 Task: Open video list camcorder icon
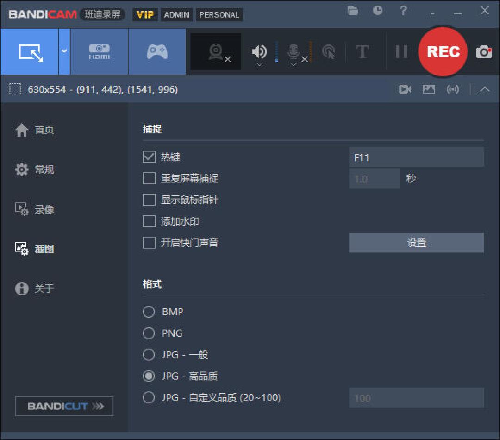click(x=405, y=89)
